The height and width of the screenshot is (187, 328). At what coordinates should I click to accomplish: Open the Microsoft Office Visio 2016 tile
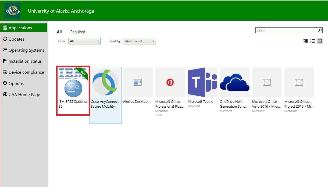coord(267,82)
